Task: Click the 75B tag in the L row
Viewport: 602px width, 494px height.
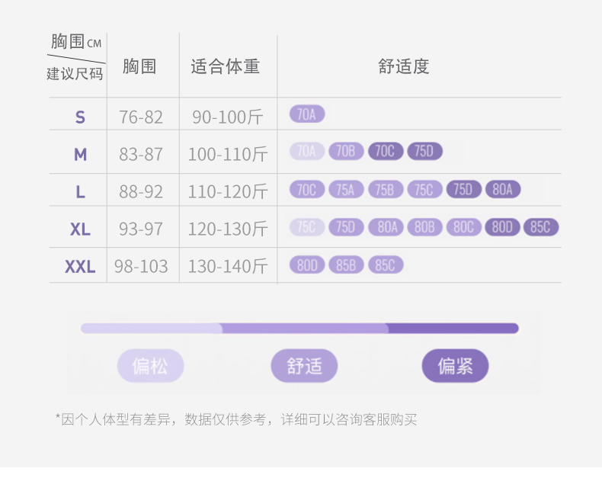Action: (x=386, y=190)
